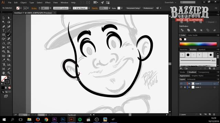Select the Direct Selection tool
The width and height of the screenshot is (220, 123).
(9, 18)
